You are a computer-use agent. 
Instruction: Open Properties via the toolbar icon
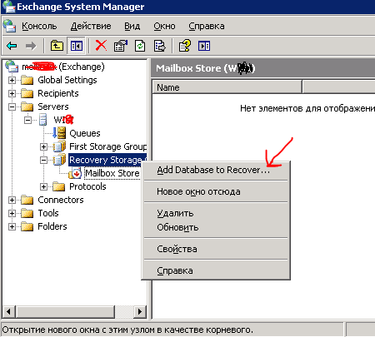(x=121, y=46)
